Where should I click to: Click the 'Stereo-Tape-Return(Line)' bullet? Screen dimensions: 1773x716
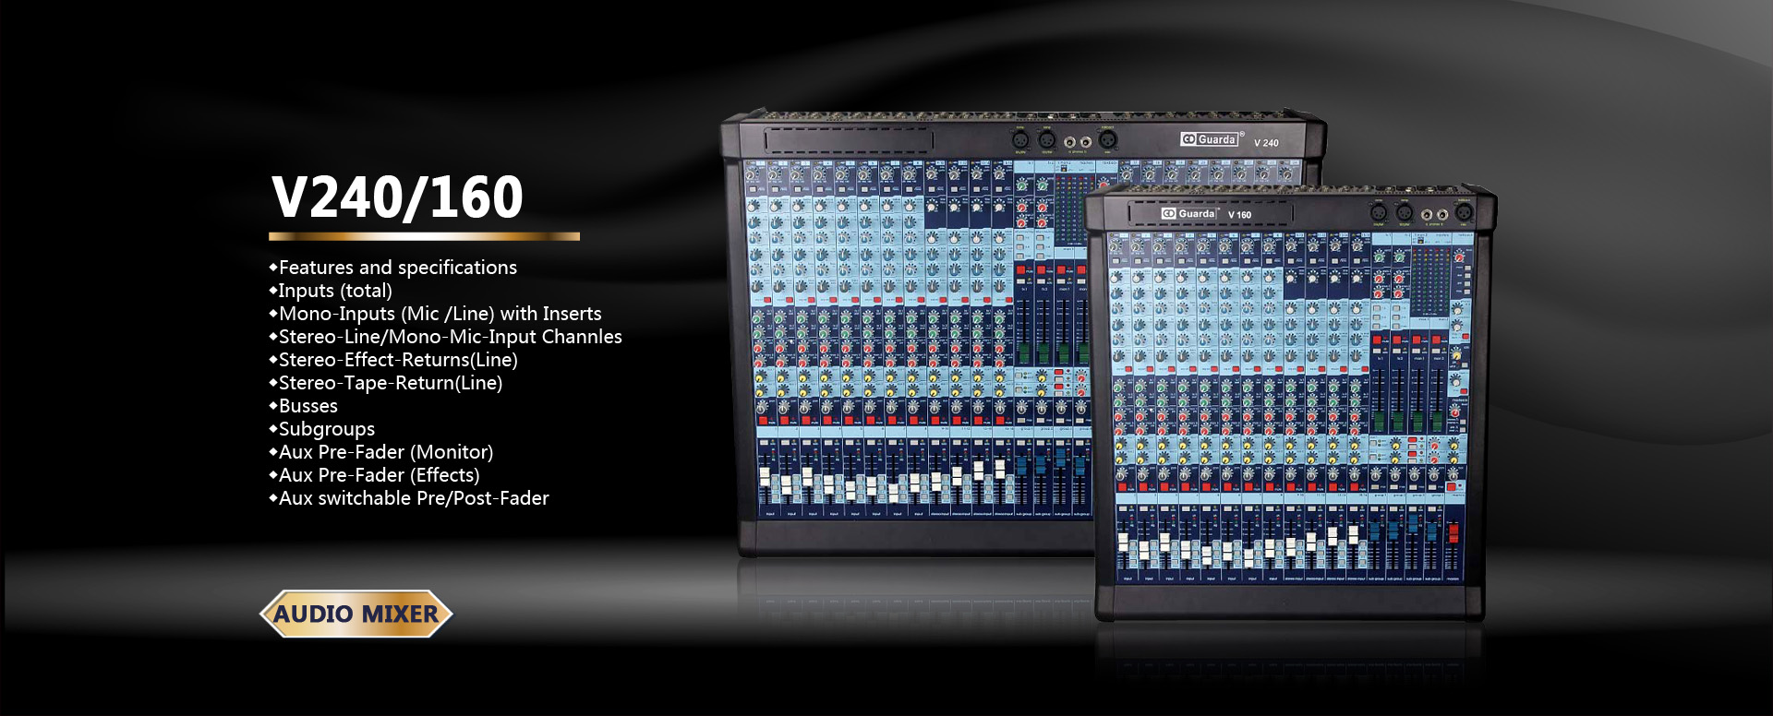pos(386,383)
